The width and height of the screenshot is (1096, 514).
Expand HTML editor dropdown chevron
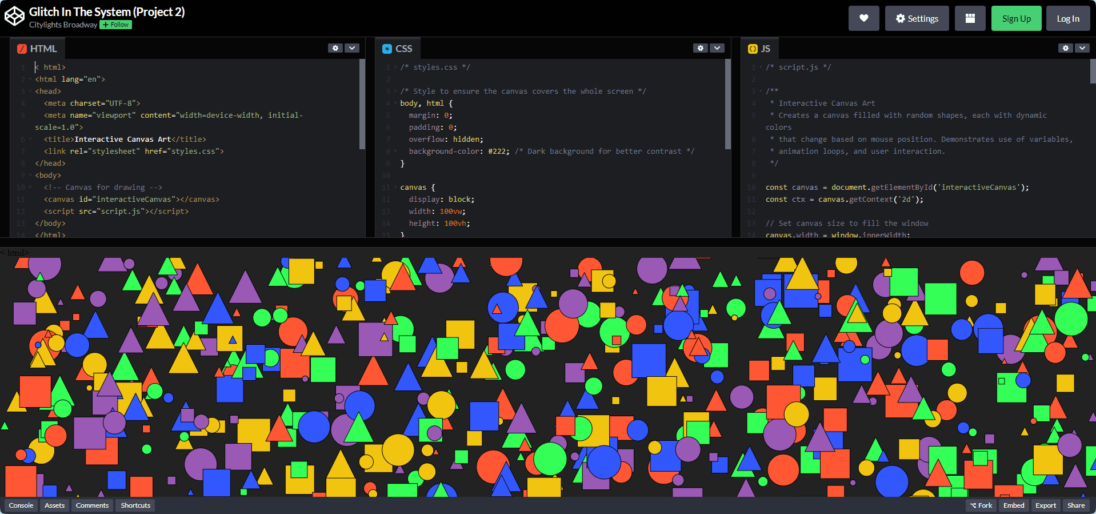point(352,48)
